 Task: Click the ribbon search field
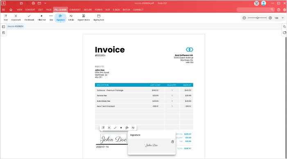[255, 10]
